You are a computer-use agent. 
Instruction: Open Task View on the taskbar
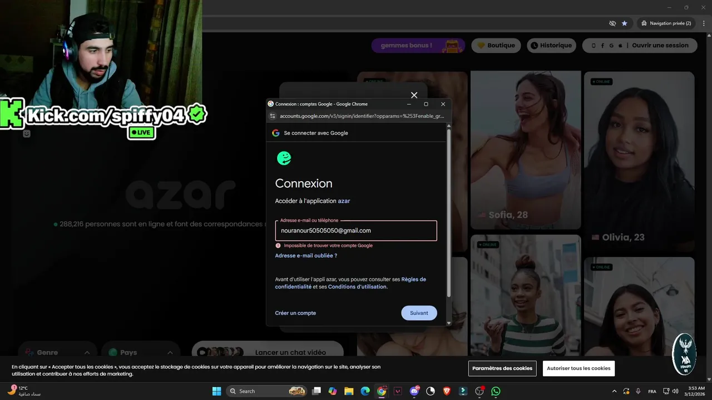pos(317,391)
